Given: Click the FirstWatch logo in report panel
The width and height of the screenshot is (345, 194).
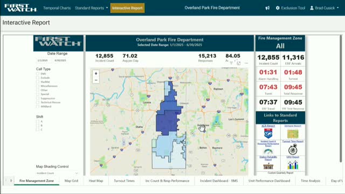Looking at the screenshot, I should point(58,41).
